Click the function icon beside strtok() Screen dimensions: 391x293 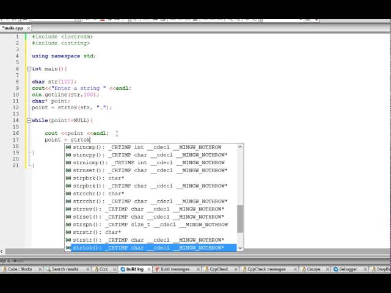68,248
